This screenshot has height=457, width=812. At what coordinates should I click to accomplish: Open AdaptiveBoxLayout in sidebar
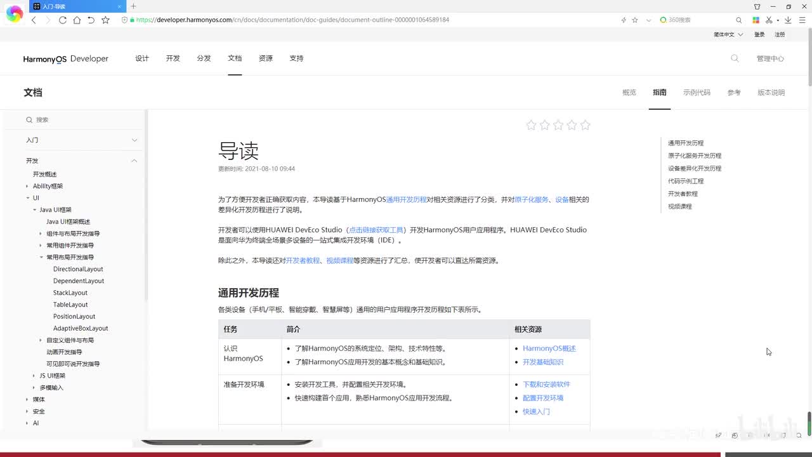(x=81, y=328)
